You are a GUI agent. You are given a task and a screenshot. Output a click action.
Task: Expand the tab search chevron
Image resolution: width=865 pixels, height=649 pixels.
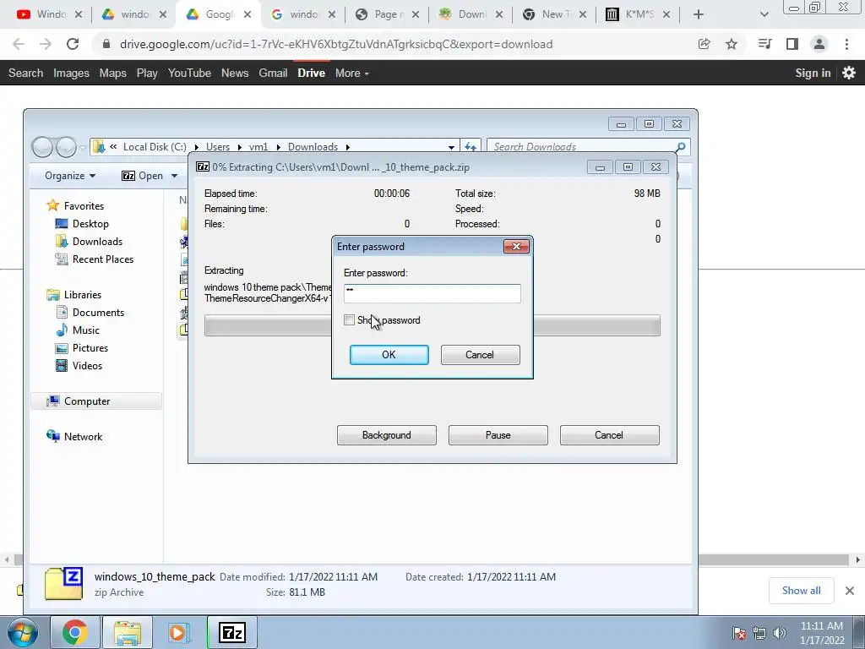[x=764, y=14]
